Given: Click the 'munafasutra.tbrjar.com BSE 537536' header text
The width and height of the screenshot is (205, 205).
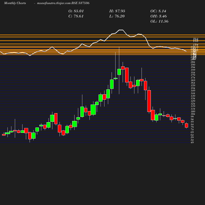Looking at the screenshot, I should point(63,3).
